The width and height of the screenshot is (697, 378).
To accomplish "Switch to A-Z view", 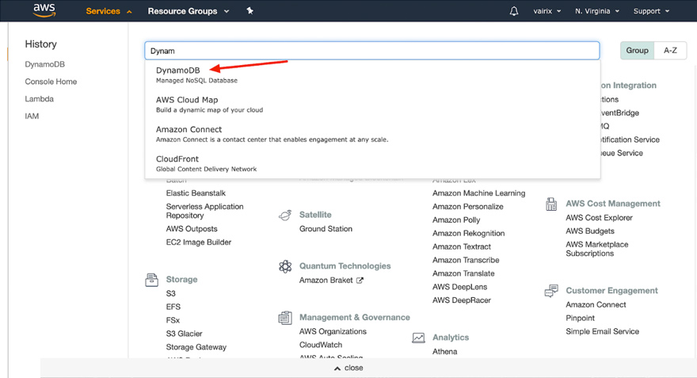I will tap(670, 51).
